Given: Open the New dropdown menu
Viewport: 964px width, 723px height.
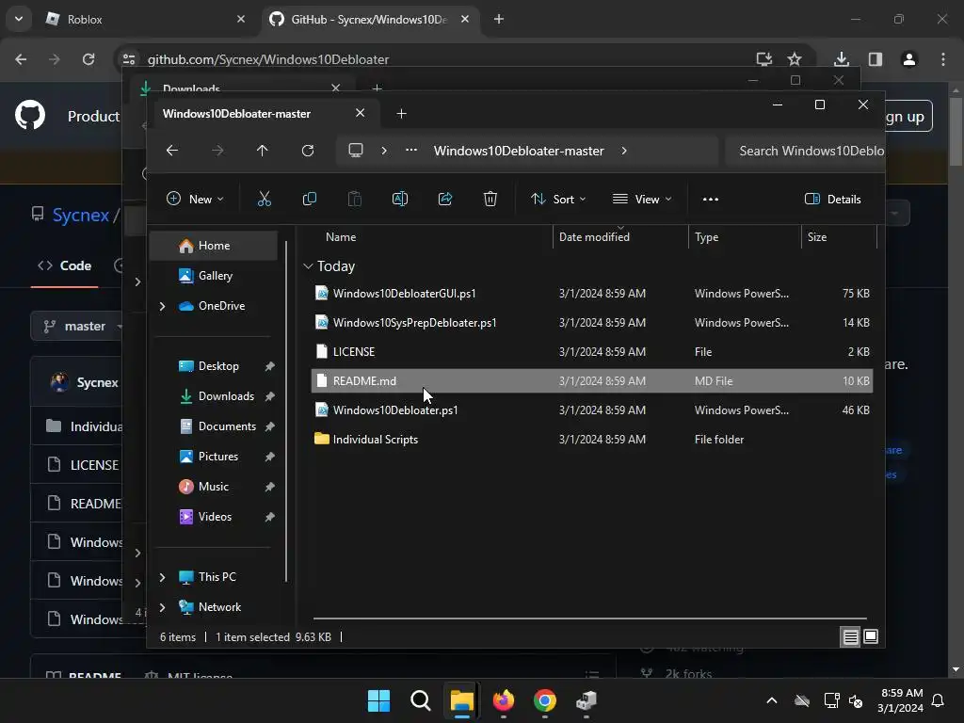Looking at the screenshot, I should (x=196, y=200).
